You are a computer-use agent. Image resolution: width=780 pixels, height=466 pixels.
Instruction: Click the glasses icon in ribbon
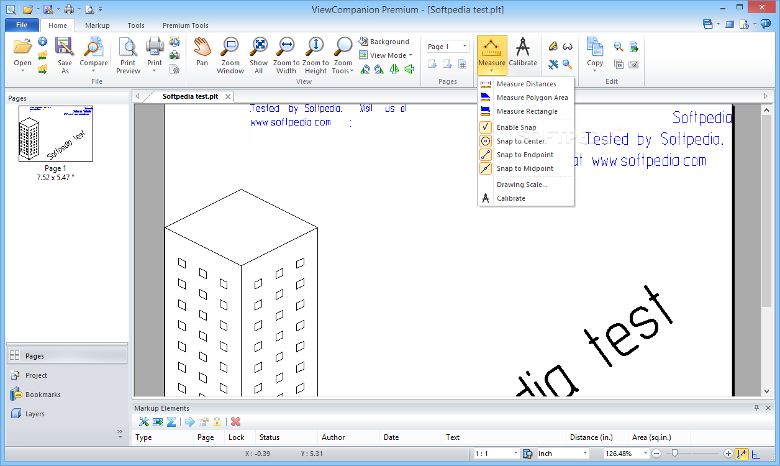(568, 46)
